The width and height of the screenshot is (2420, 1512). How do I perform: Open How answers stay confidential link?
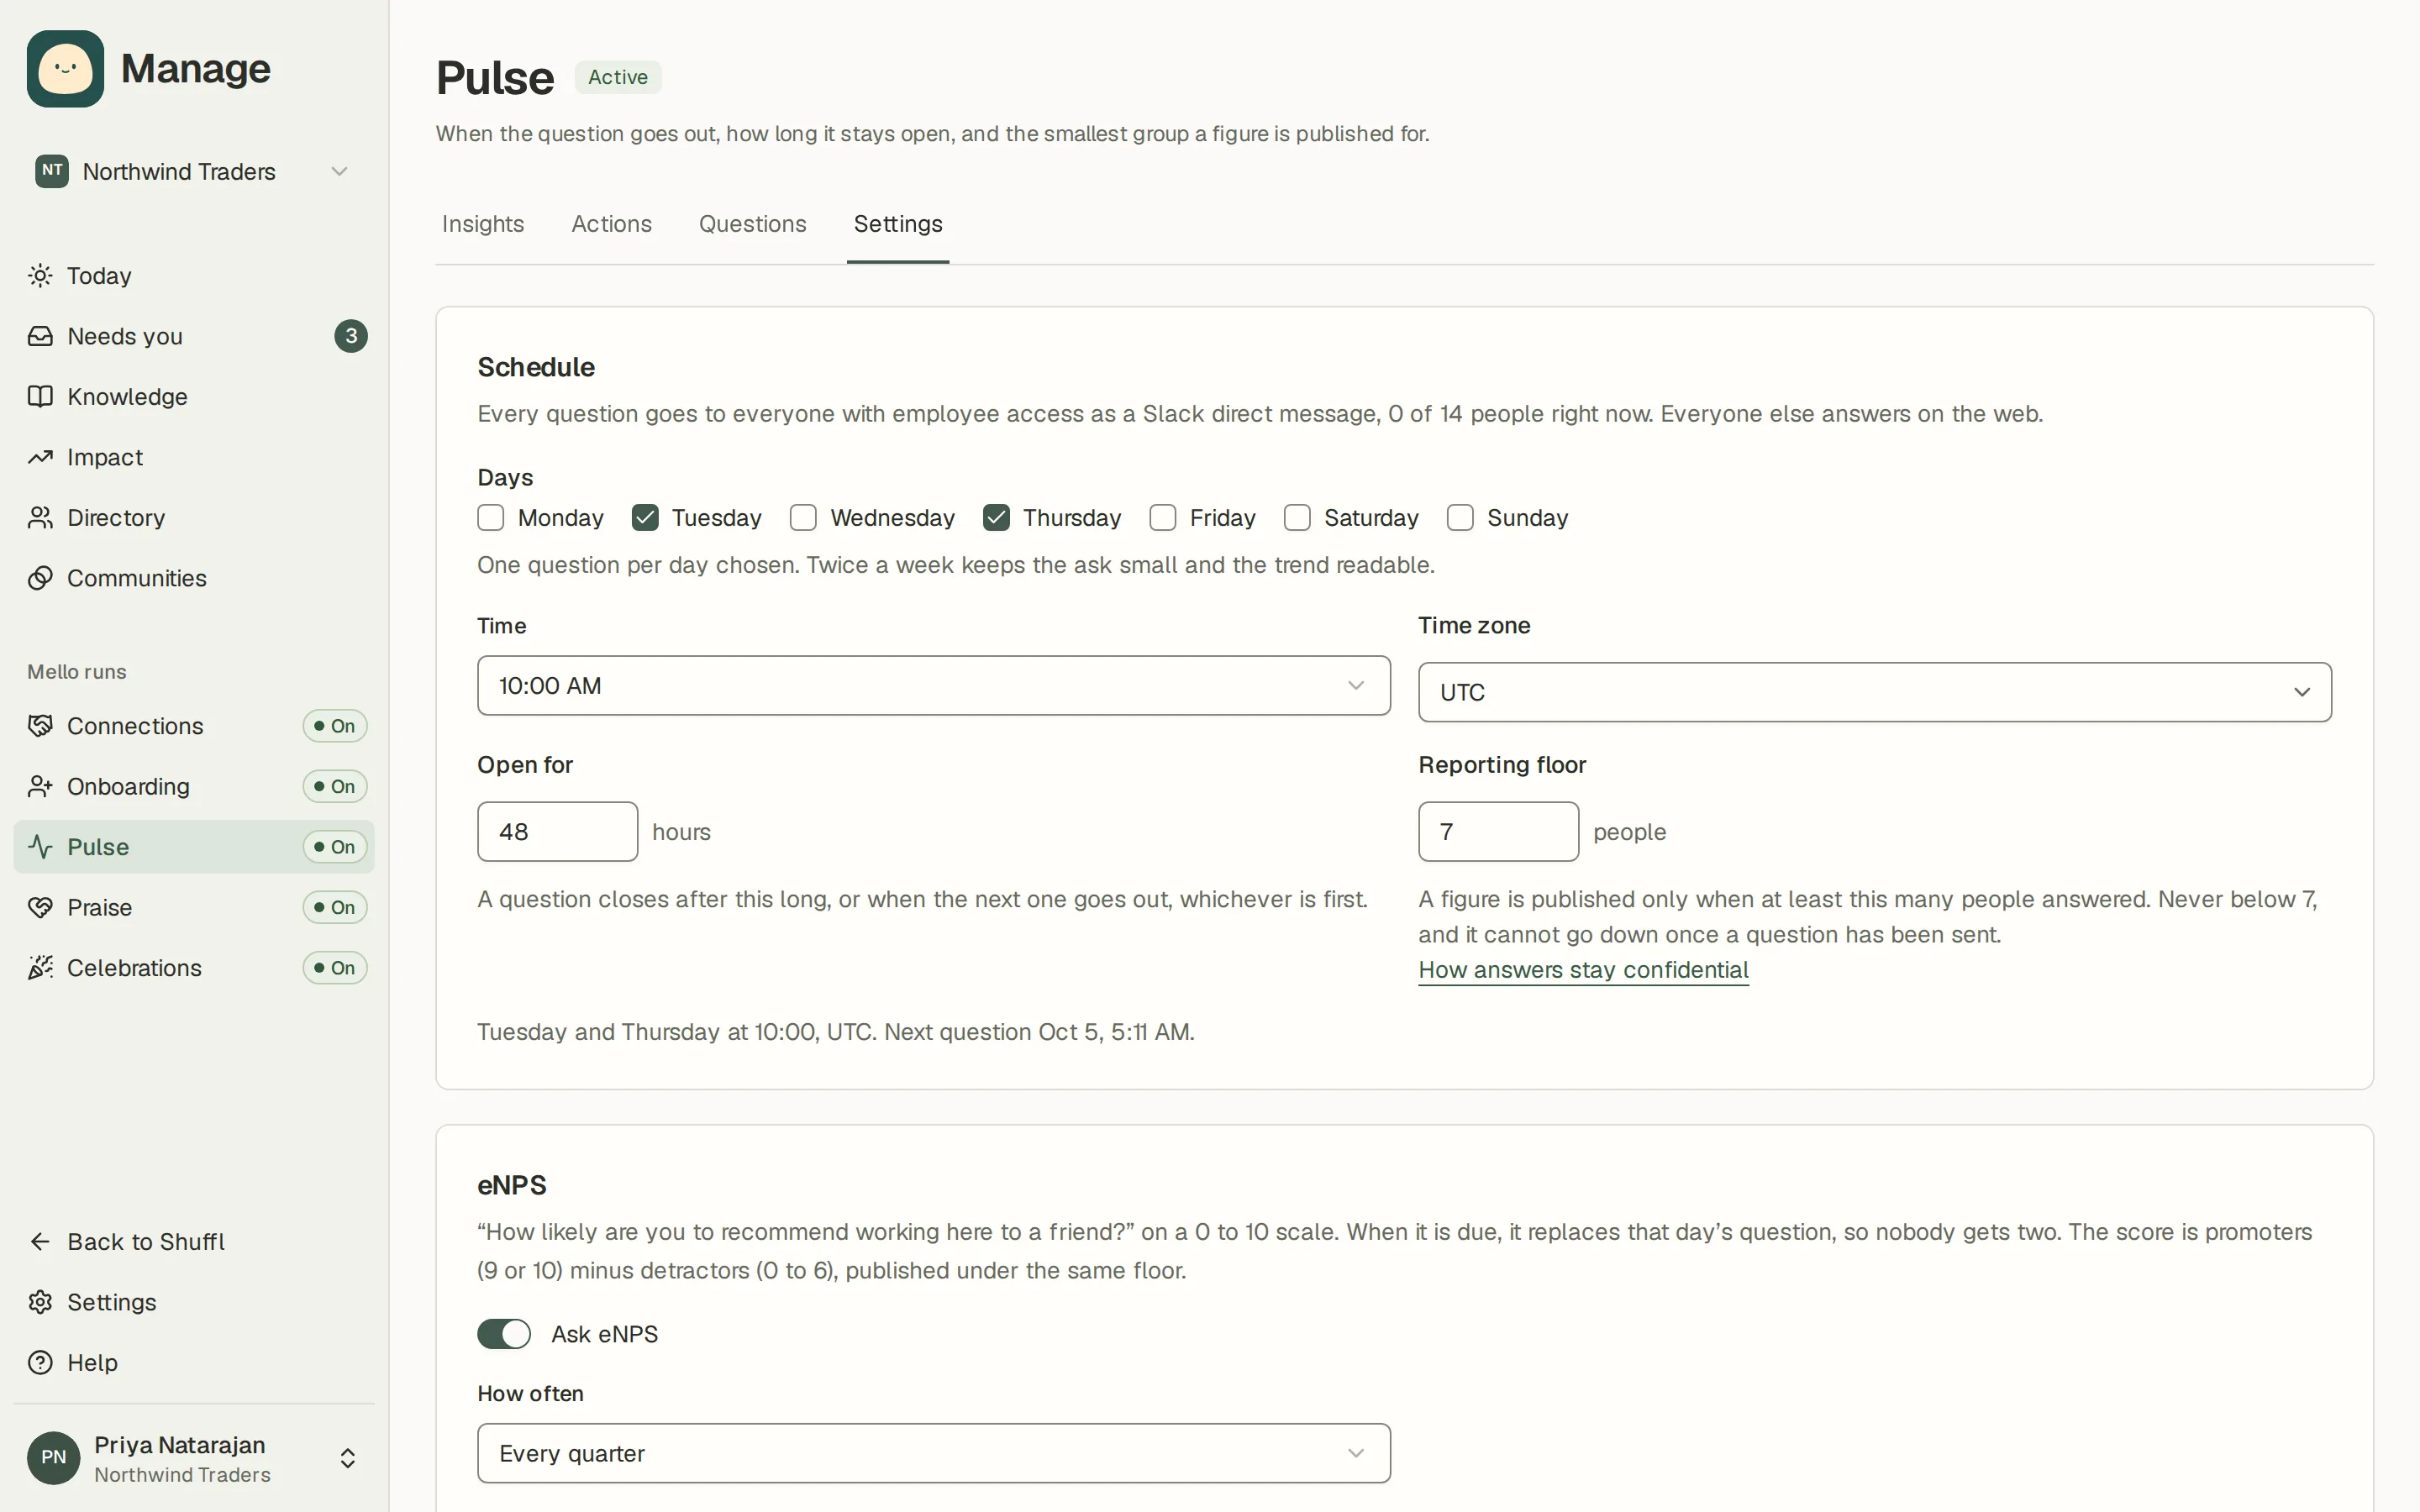point(1583,970)
